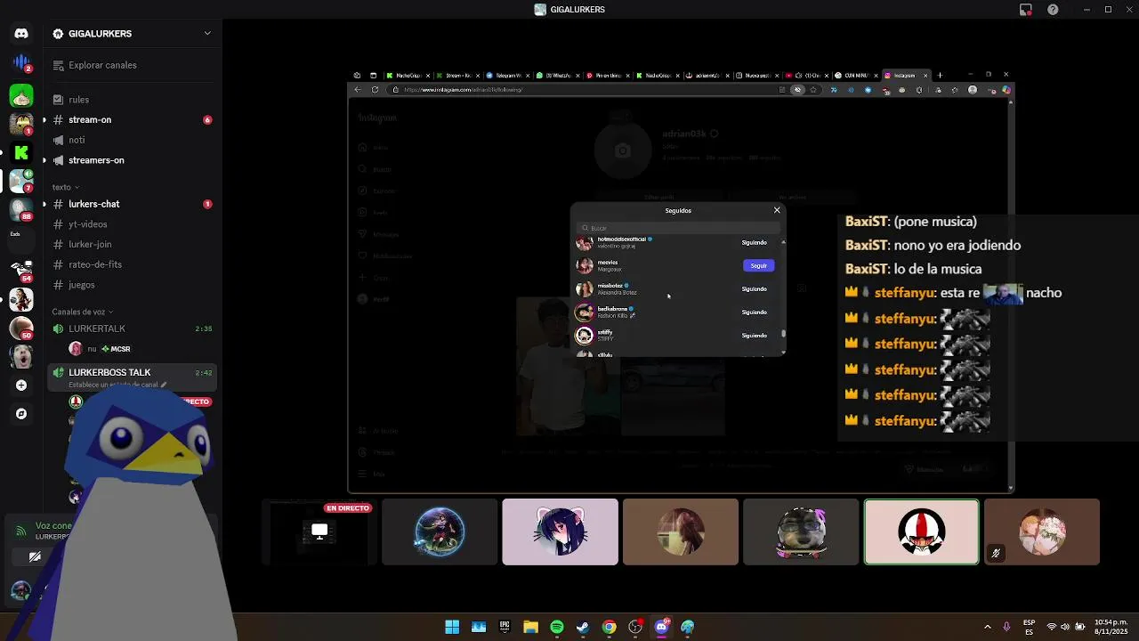Click browser reload button in stream
1139x641 pixels.
[x=375, y=89]
